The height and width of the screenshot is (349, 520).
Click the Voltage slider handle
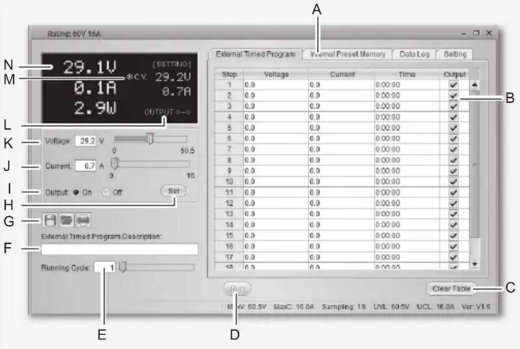click(x=150, y=139)
